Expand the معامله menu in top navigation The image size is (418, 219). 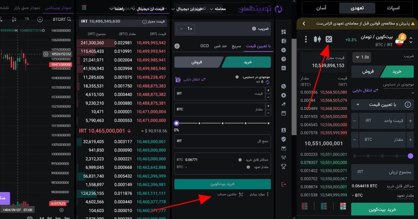[x=218, y=9]
